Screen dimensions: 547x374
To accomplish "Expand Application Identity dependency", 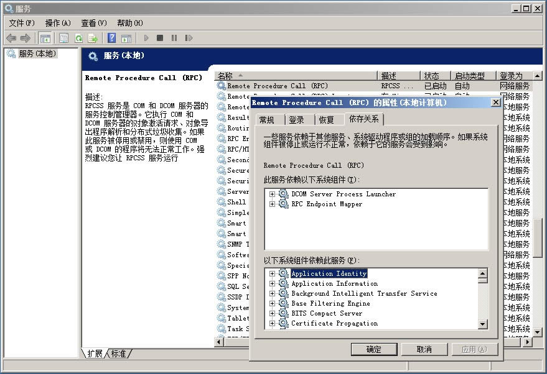I will point(271,273).
